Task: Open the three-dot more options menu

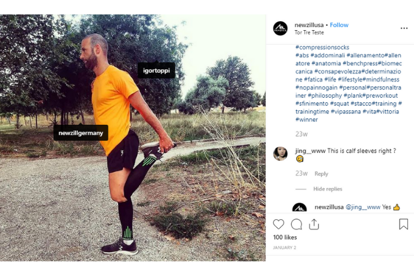Action: click(x=404, y=28)
